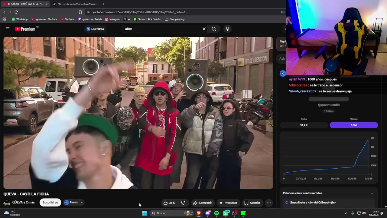Open Instagram bookmark
The image size is (387, 218).
point(112,19)
